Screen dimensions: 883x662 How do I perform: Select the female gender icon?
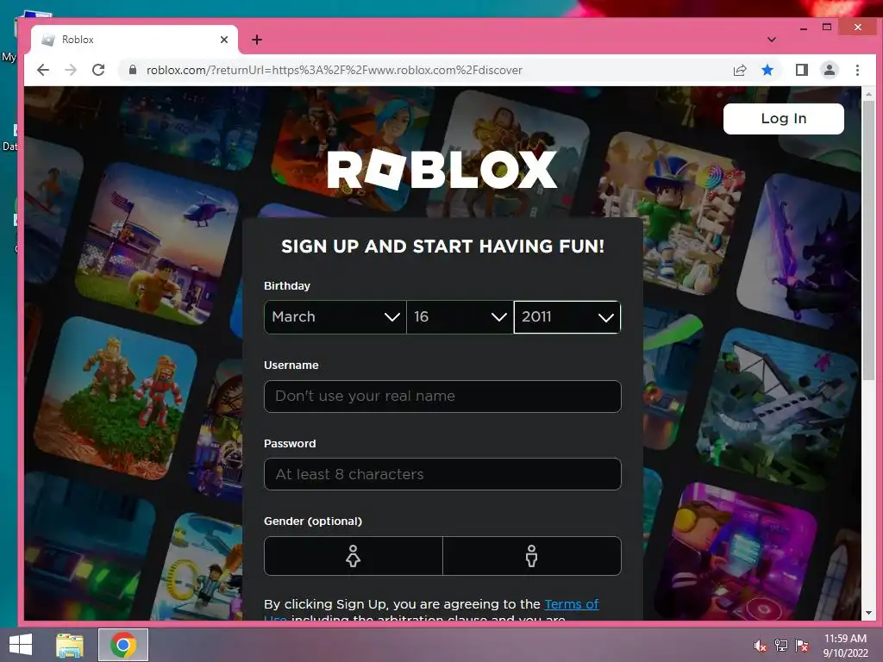[353, 556]
